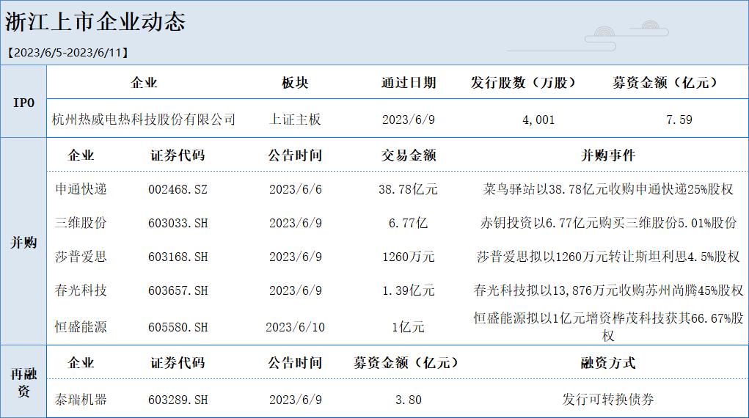Click stock code 603168.SH
The image size is (749, 418).
point(178,257)
